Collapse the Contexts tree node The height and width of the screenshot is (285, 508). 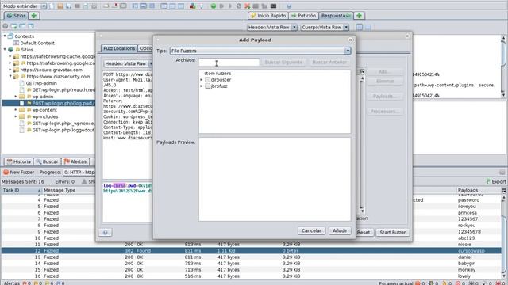[5, 36]
